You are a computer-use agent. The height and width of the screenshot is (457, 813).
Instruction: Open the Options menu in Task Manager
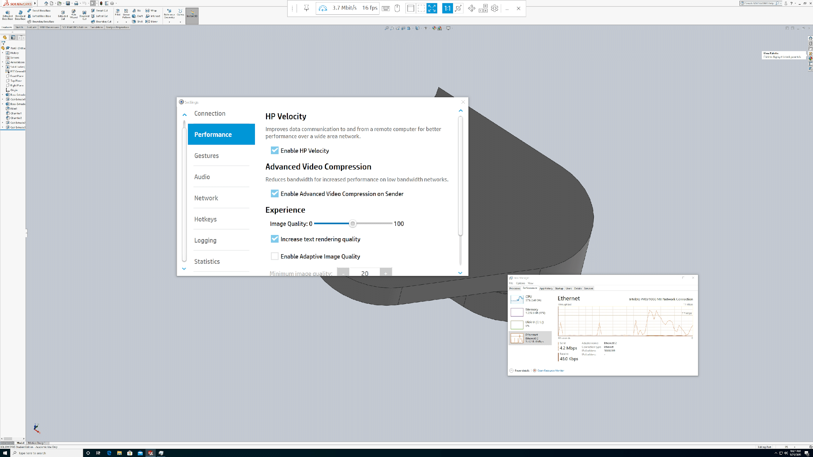pyautogui.click(x=520, y=283)
